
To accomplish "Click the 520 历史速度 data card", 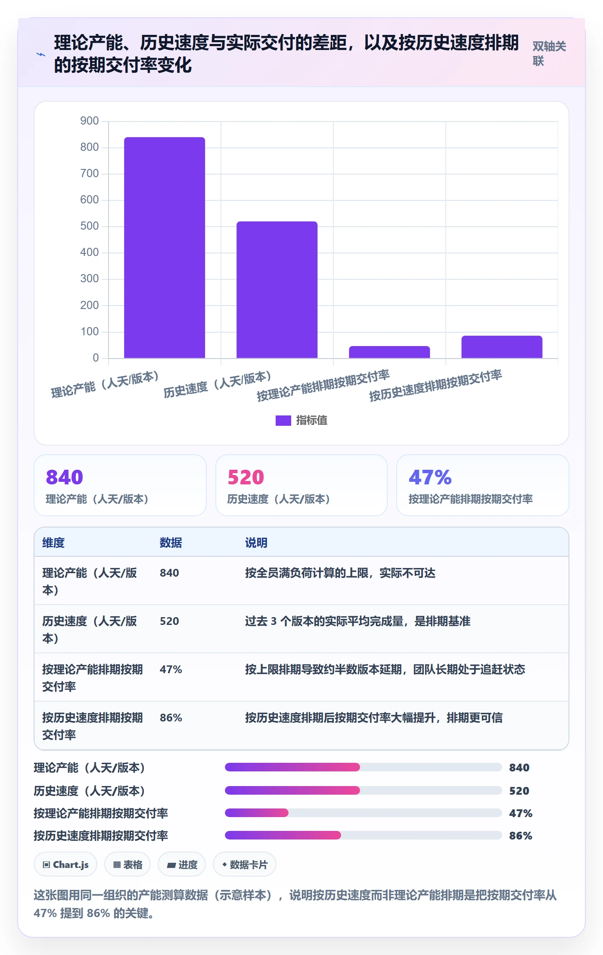I will point(301,485).
